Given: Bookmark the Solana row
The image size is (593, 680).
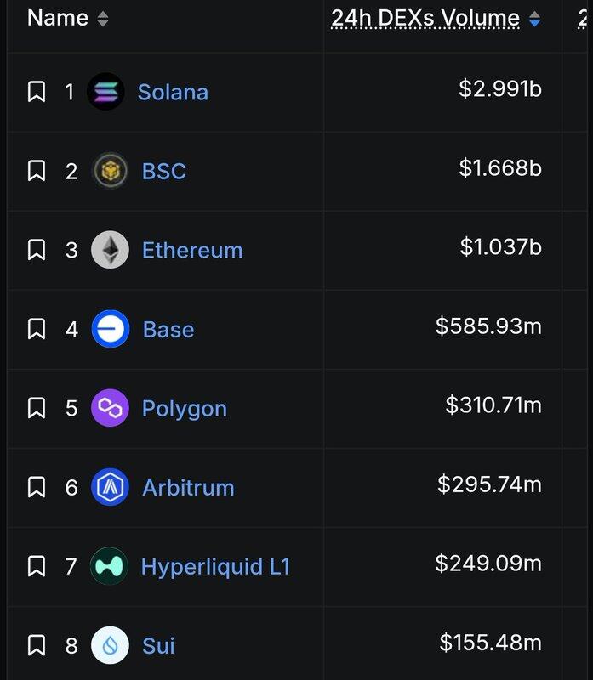Looking at the screenshot, I should pyautogui.click(x=37, y=92).
